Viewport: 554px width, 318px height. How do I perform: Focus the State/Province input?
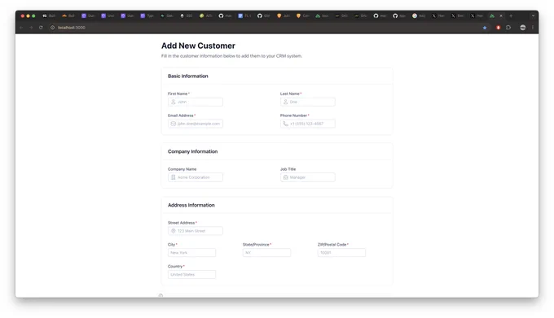click(x=266, y=253)
